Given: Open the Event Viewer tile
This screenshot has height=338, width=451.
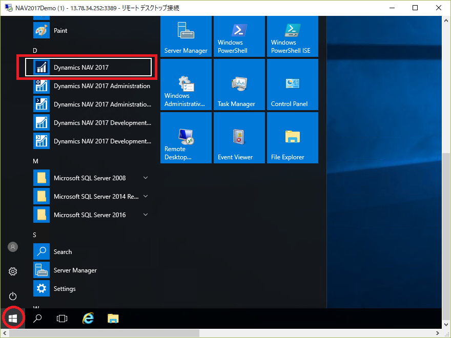Looking at the screenshot, I should (239, 138).
